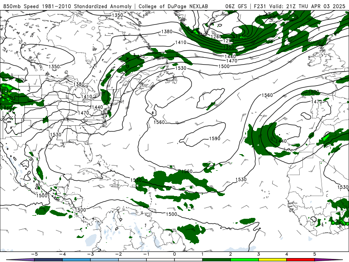Click the colorbar tick label "-5"
The image size is (349, 262).
click(x=34, y=254)
